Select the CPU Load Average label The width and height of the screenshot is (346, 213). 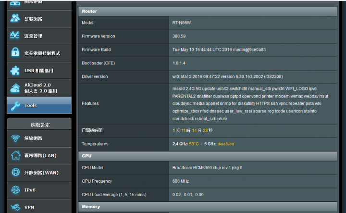tap(114, 195)
